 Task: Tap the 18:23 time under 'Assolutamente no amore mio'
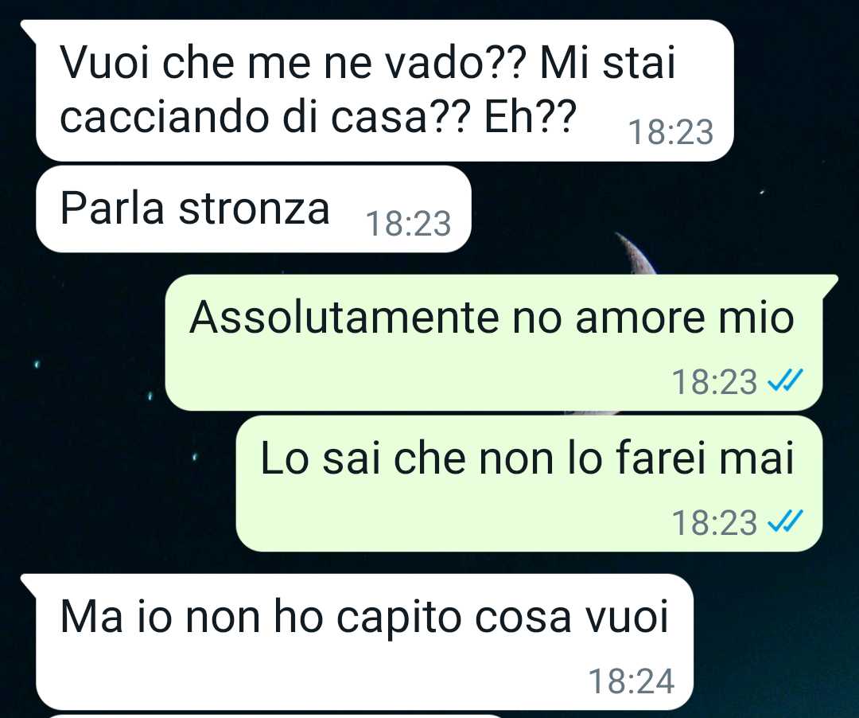click(714, 381)
